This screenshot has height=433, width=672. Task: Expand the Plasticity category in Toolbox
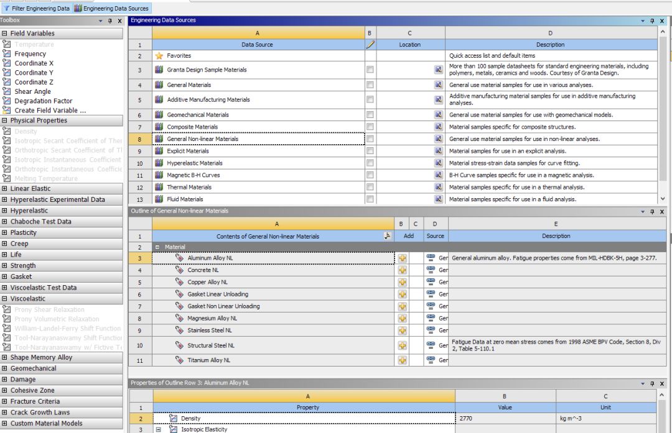(5, 233)
